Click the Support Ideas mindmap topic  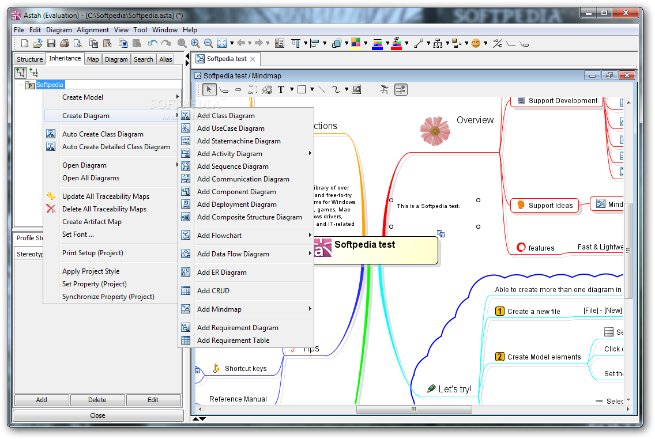coord(545,205)
